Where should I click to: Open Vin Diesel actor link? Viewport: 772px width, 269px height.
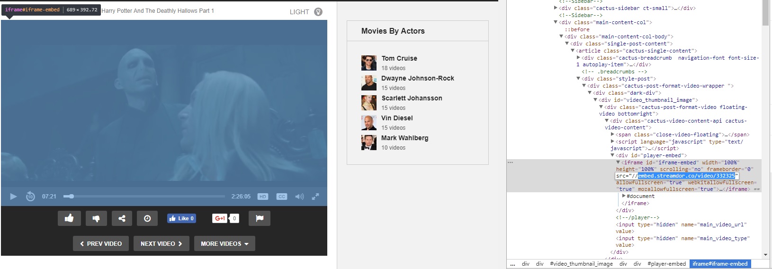(x=397, y=118)
